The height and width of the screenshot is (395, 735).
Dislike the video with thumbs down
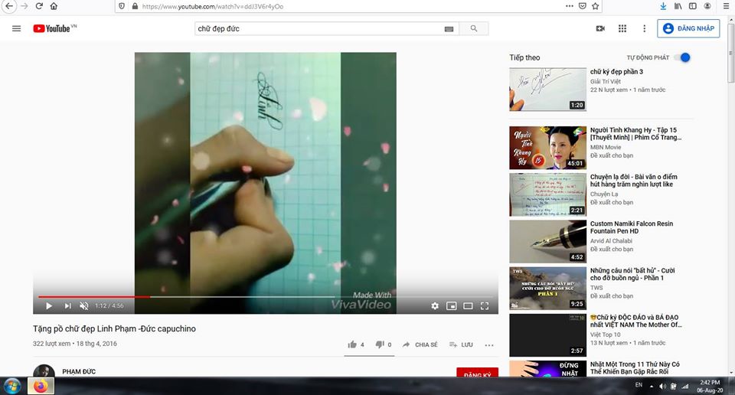pos(380,344)
